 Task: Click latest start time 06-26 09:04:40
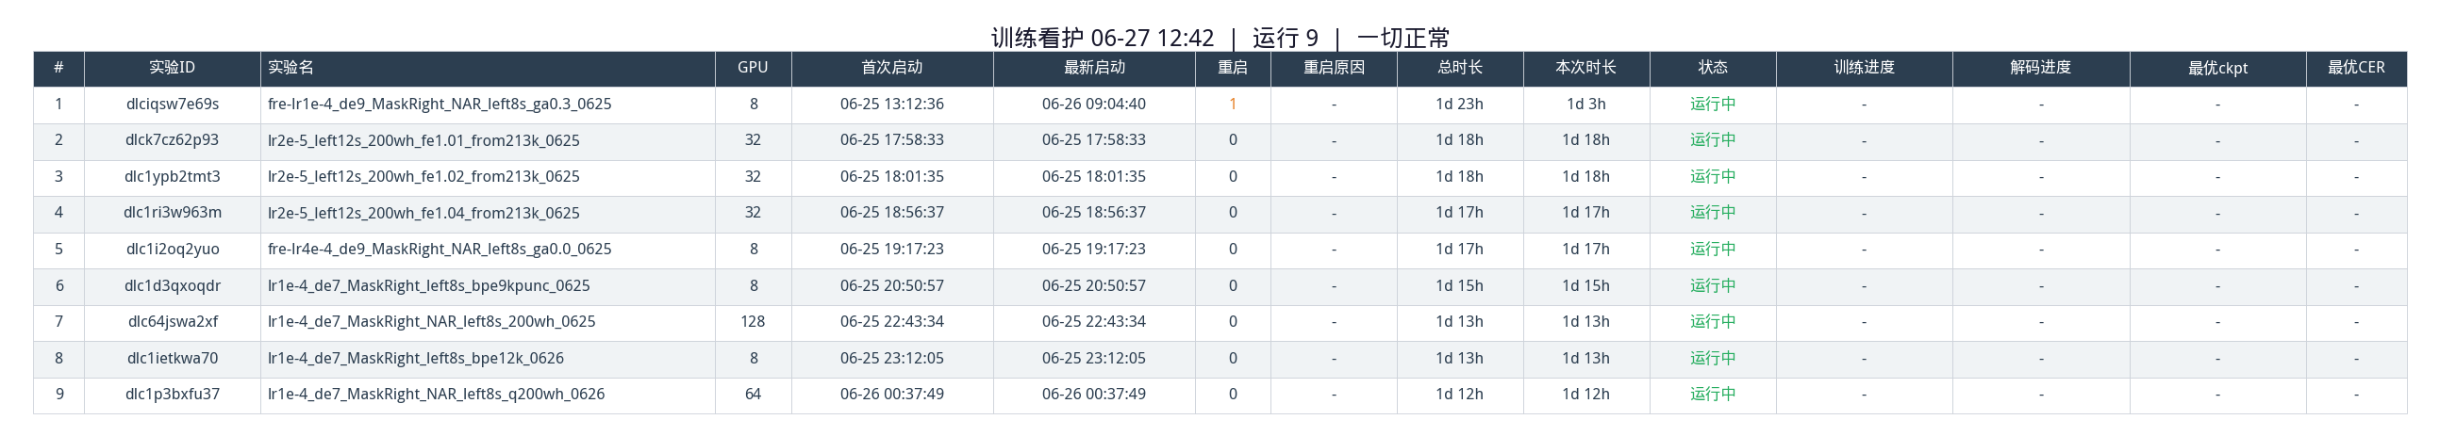coord(1094,104)
